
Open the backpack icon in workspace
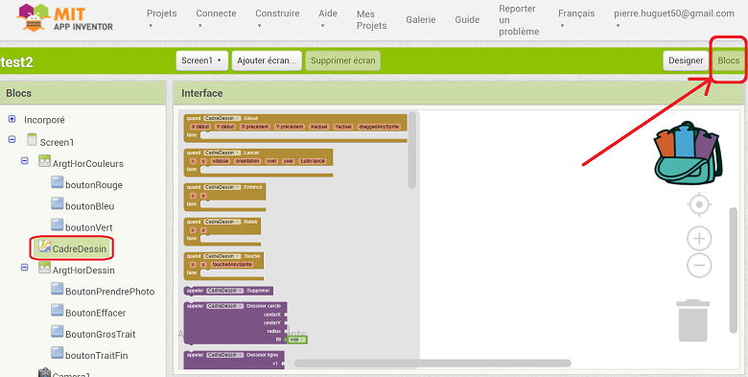tap(688, 153)
